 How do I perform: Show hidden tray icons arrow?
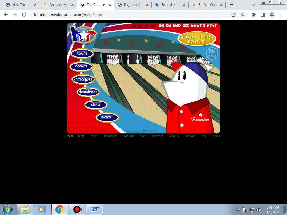point(238,210)
